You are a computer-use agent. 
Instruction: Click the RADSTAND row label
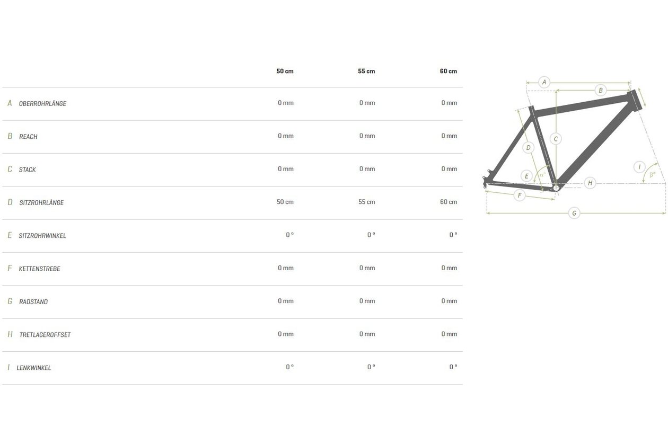click(x=33, y=301)
